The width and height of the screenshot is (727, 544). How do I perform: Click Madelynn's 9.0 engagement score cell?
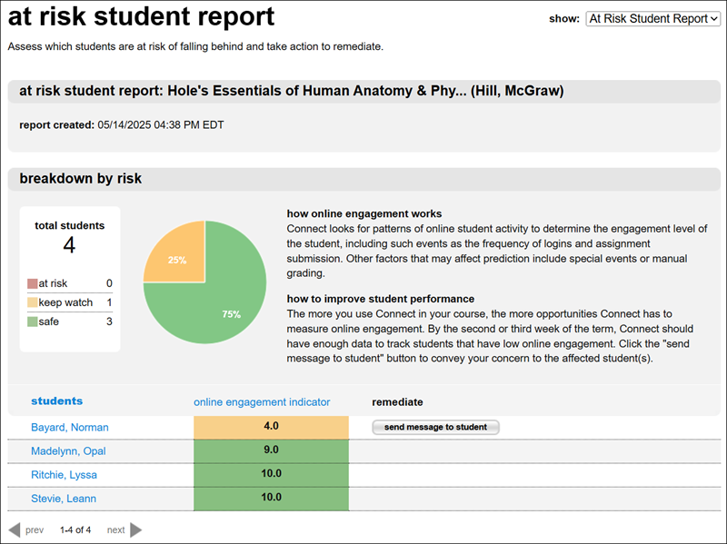click(x=271, y=451)
